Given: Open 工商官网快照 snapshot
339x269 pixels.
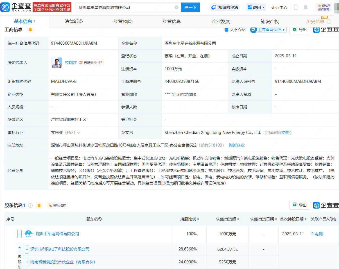Looking at the screenshot, I should tap(268, 30).
